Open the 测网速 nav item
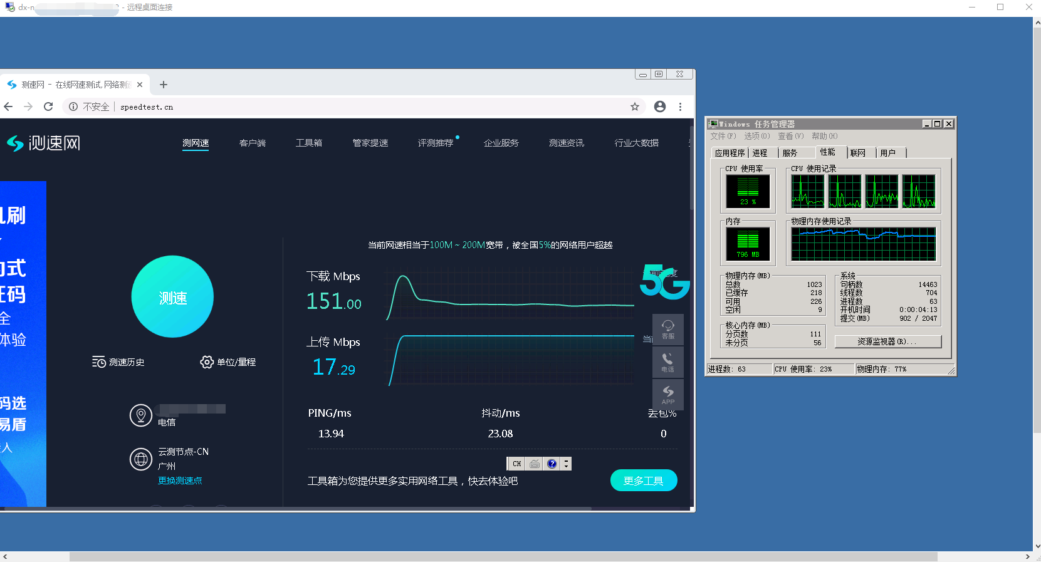This screenshot has height=562, width=1041. (x=196, y=143)
